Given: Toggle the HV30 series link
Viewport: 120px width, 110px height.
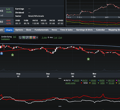Looking at the screenshot, I should click(85, 80).
